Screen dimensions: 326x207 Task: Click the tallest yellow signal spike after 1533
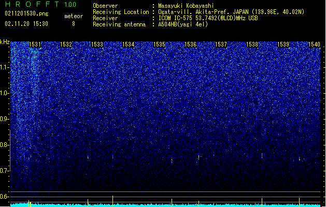(x=112, y=201)
